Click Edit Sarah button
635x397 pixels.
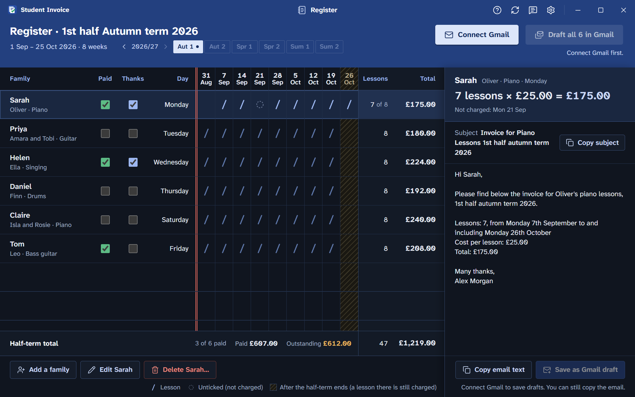click(x=110, y=370)
